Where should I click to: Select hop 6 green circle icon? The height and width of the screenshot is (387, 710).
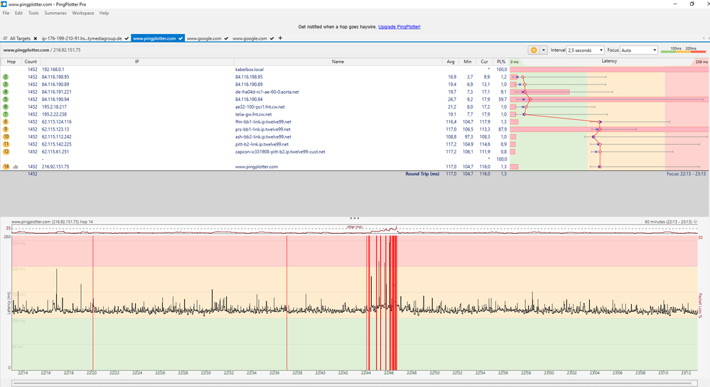point(6,107)
